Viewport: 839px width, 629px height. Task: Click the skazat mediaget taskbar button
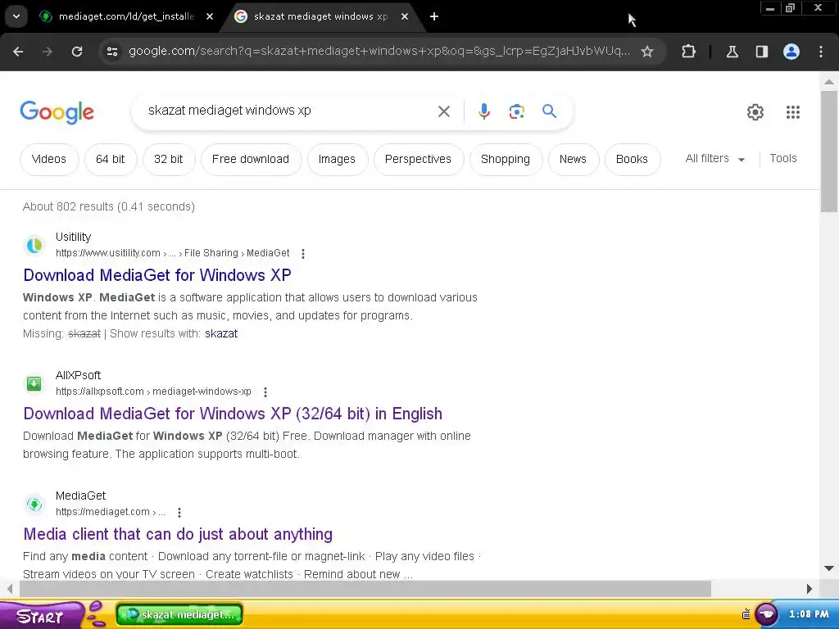[179, 614]
